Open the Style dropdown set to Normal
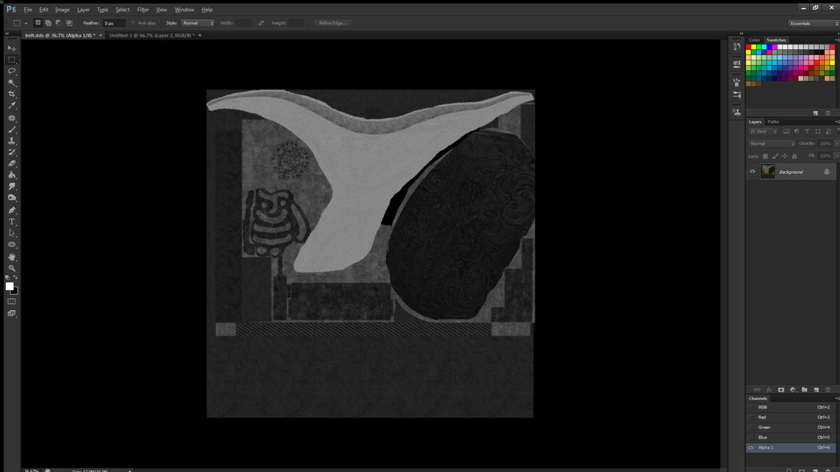The image size is (840, 472). tap(198, 23)
